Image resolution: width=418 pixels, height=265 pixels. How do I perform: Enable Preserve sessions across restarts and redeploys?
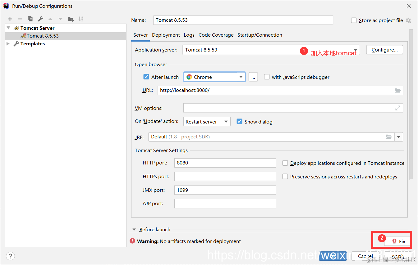(285, 177)
